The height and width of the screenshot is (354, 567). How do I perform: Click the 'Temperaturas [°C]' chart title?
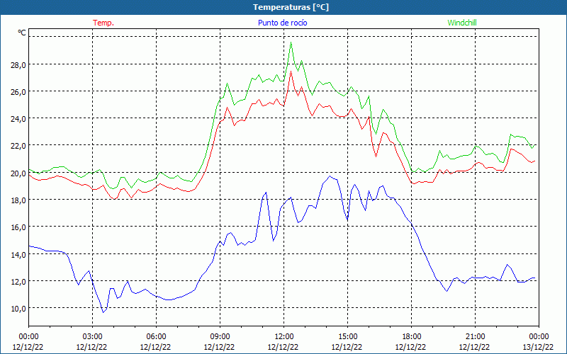click(x=291, y=7)
